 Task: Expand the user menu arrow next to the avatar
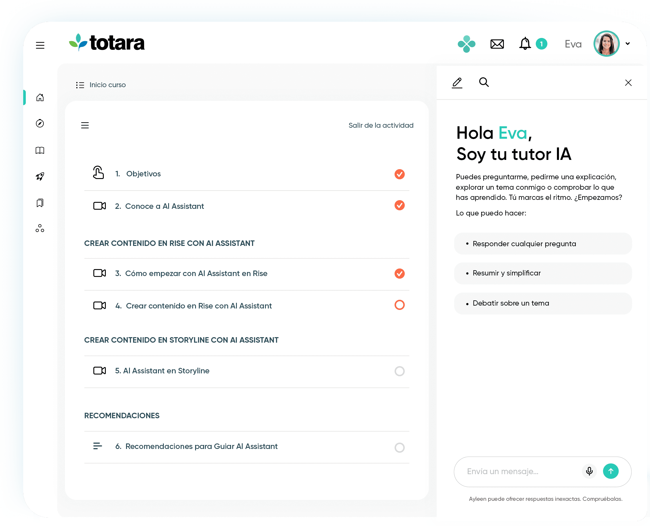click(x=627, y=44)
